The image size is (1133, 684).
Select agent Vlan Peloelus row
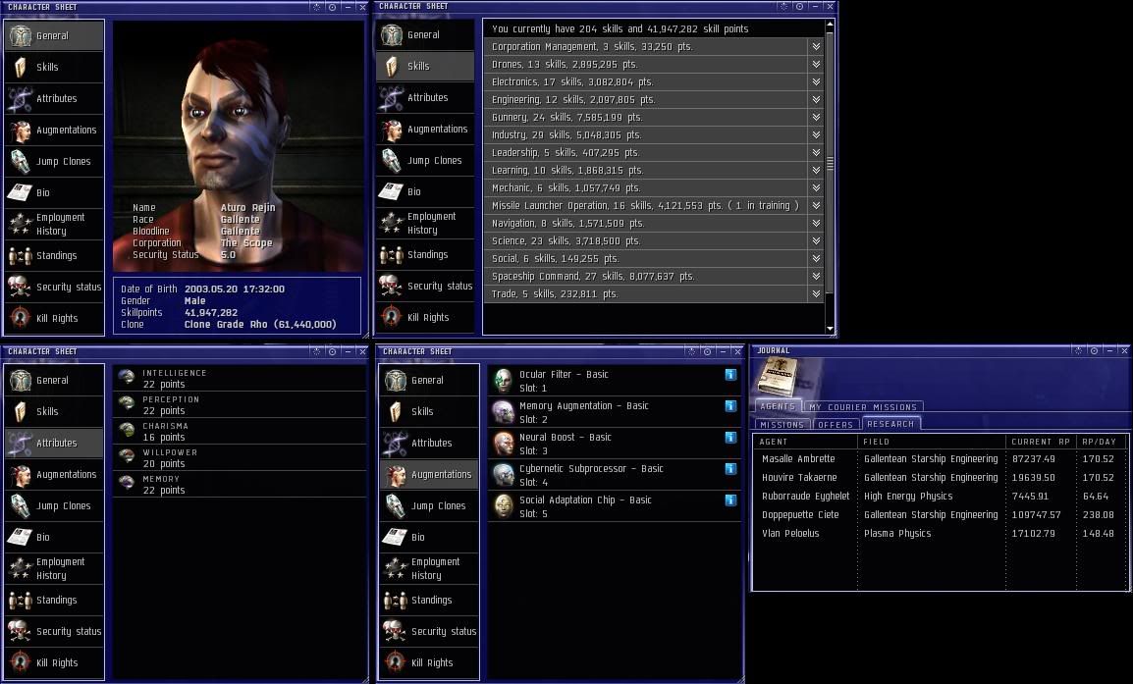(940, 534)
